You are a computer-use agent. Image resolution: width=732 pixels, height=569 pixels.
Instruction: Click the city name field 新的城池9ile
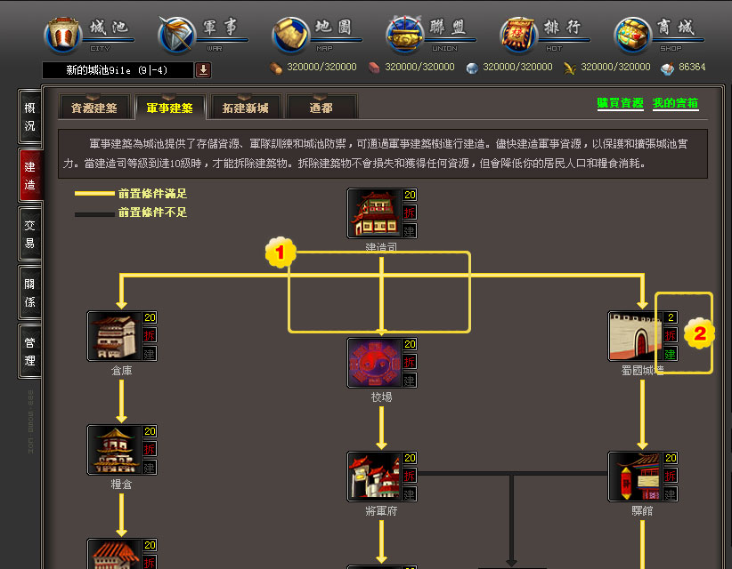coord(118,70)
